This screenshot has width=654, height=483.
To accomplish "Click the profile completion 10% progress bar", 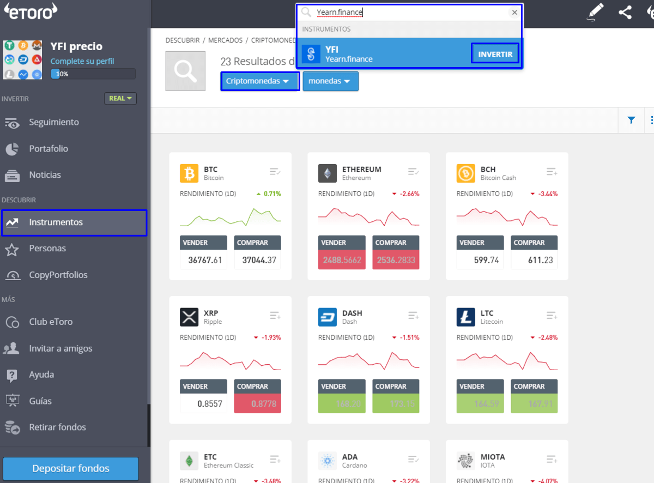I will pos(93,74).
